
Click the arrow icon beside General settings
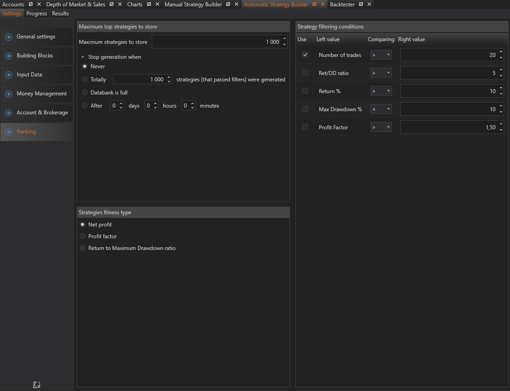pos(9,37)
